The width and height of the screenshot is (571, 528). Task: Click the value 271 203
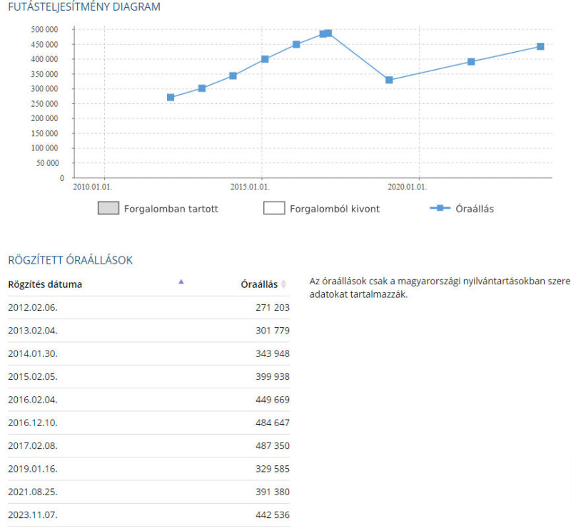click(273, 308)
